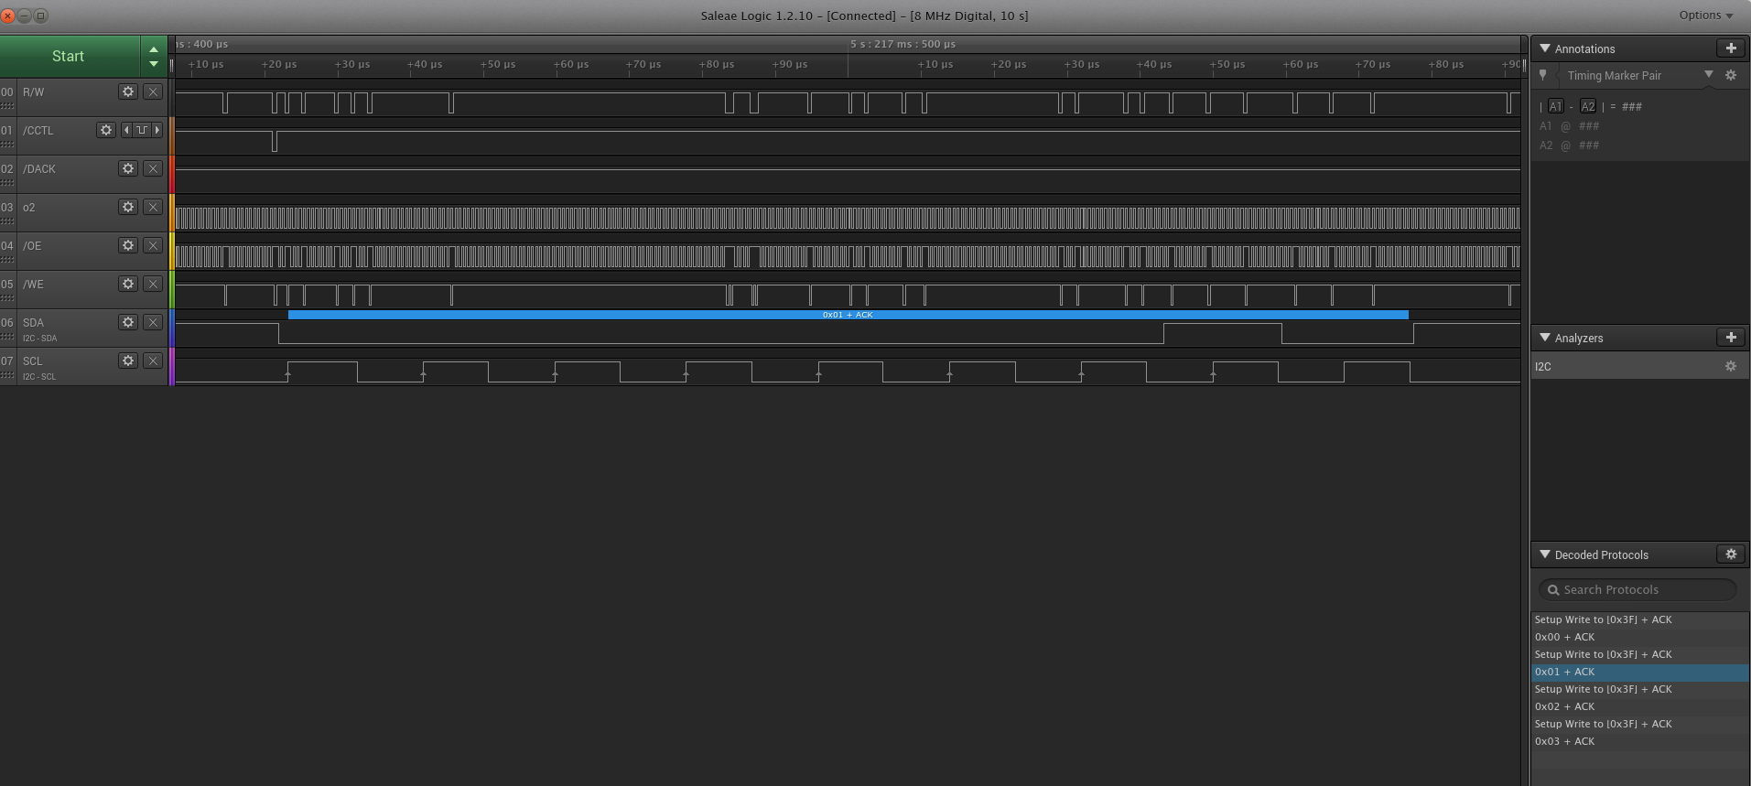The width and height of the screenshot is (1751, 786).
Task: Click the up/down arrows beside Start
Action: [154, 57]
